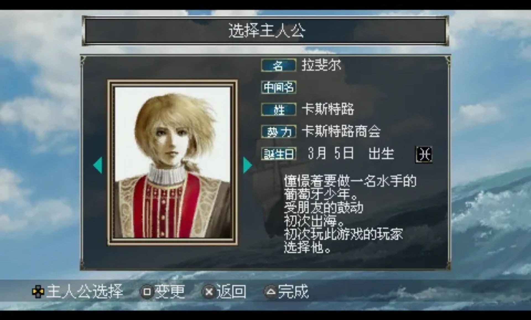
Task: Click the square button icon next to 变更
Action: 147,292
